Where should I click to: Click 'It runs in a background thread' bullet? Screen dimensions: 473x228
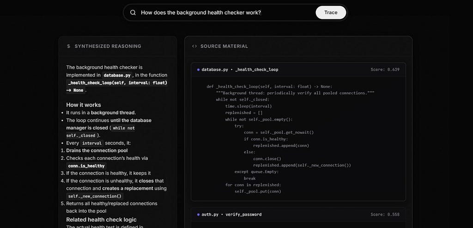tap(101, 113)
